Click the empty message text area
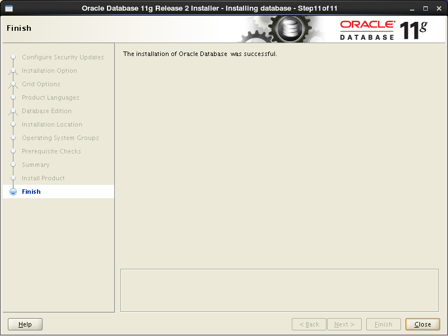This screenshot has height=336, width=448. [x=279, y=290]
